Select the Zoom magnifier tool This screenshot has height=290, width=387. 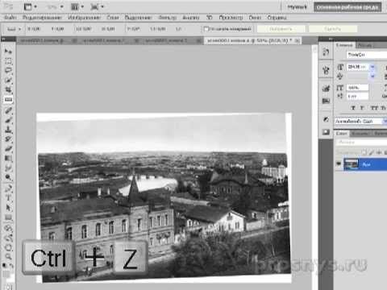click(x=8, y=256)
